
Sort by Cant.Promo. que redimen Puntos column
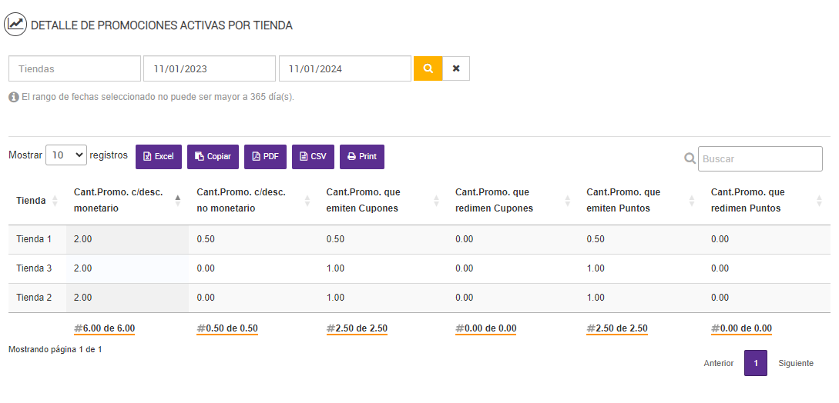pyautogui.click(x=747, y=200)
